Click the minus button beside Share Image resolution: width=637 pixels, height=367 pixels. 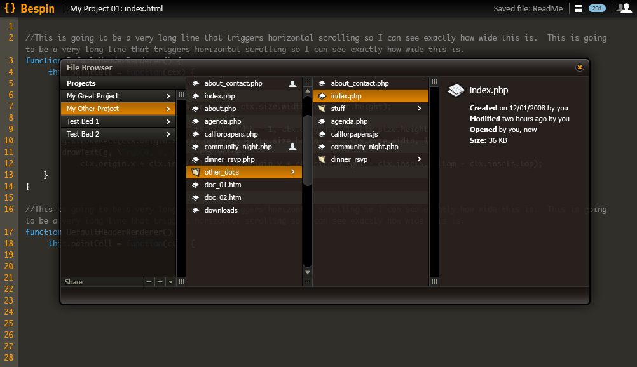pos(149,282)
